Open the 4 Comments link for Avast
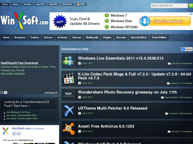Viewport: 193px width, 144px height. [186, 132]
